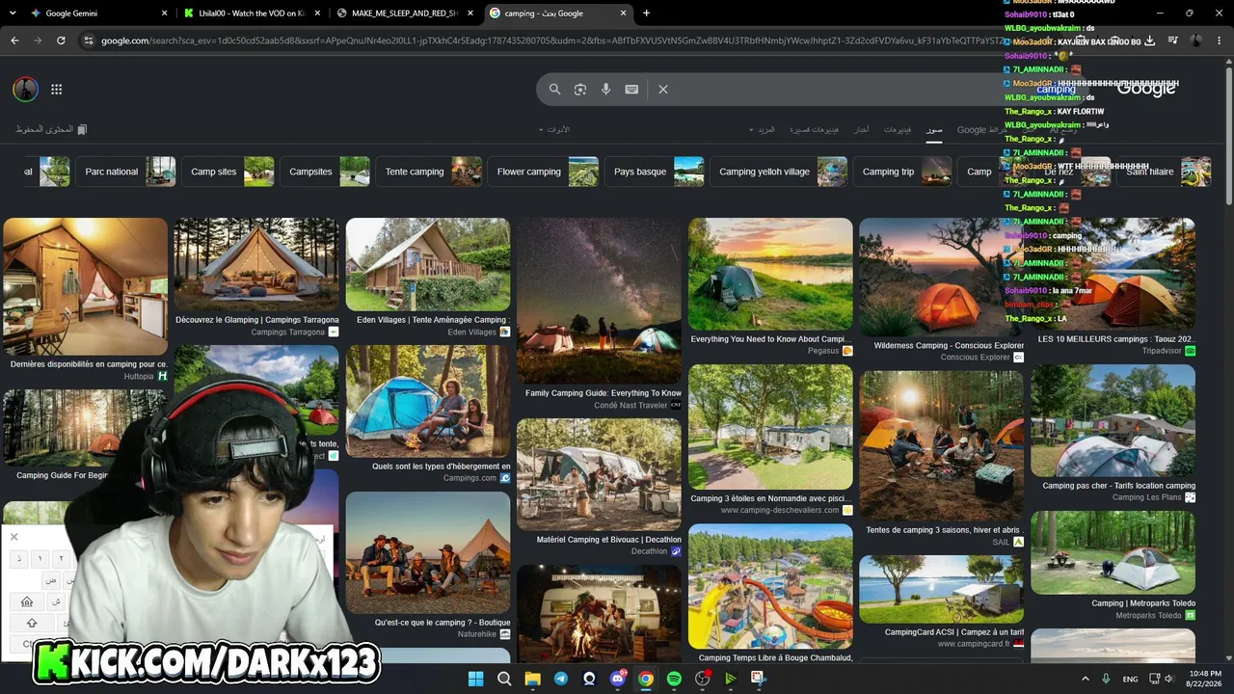This screenshot has height=694, width=1234.
Task: Select the صور images search filter
Action: tap(934, 129)
